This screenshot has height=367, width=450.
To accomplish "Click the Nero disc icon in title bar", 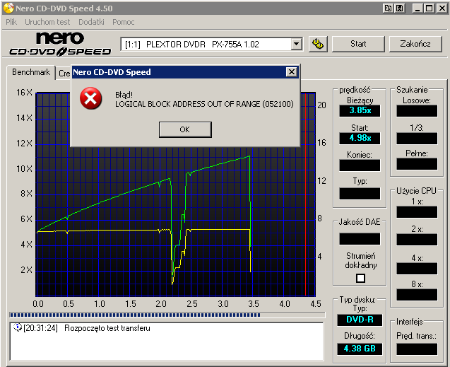I will point(8,8).
